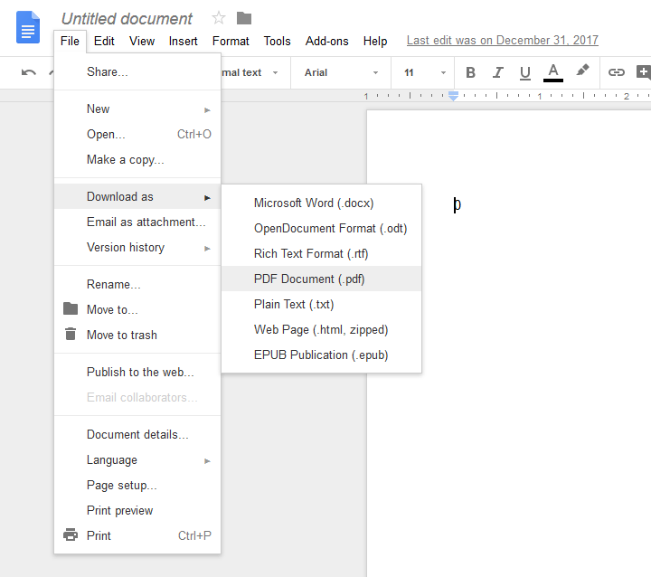Viewport: 651px width, 577px height.
Task: Open the text color picker
Action: [x=553, y=73]
